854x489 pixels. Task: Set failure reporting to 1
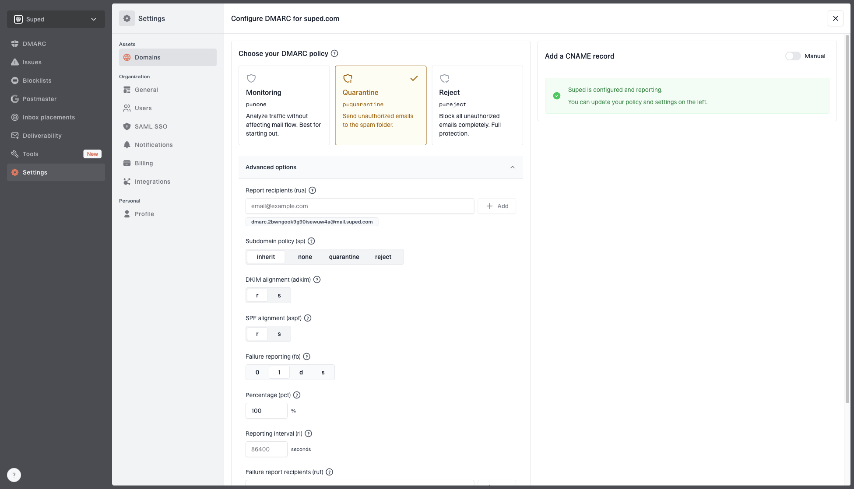[279, 372]
